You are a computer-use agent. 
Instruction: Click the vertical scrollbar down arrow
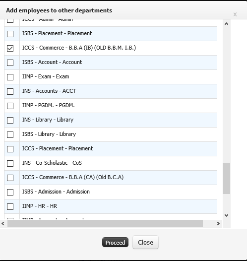226,215
